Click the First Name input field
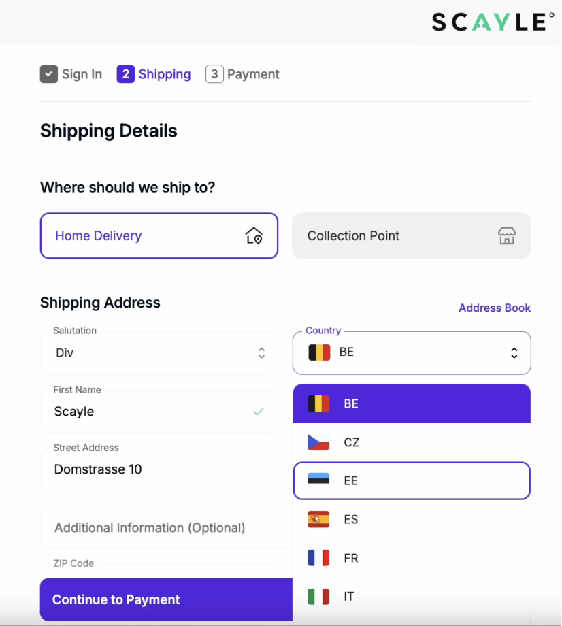The height and width of the screenshot is (626, 562). [150, 412]
